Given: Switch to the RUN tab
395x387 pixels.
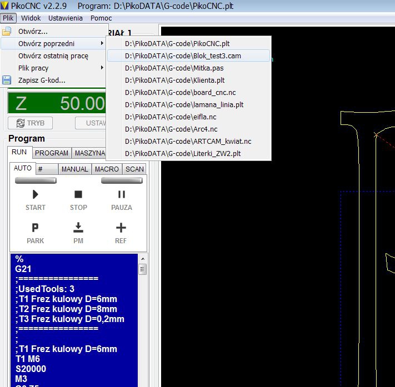Looking at the screenshot, I should (19, 152).
